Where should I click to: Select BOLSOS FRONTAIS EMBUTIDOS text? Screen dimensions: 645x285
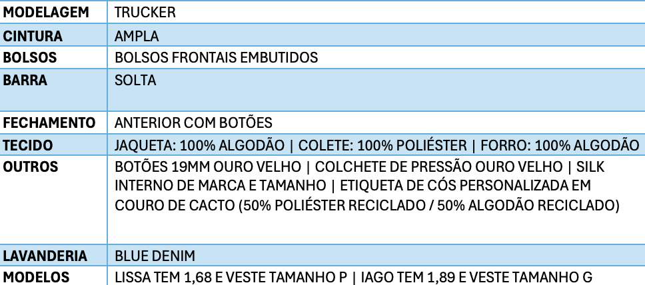(x=217, y=57)
